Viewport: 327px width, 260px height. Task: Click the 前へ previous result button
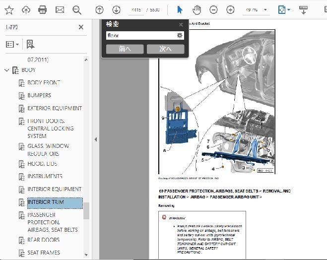(125, 49)
